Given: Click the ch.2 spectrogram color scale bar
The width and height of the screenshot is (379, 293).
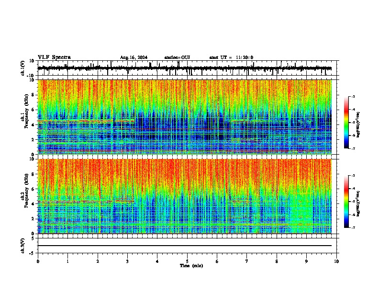Looking at the screenshot, I should point(346,202).
